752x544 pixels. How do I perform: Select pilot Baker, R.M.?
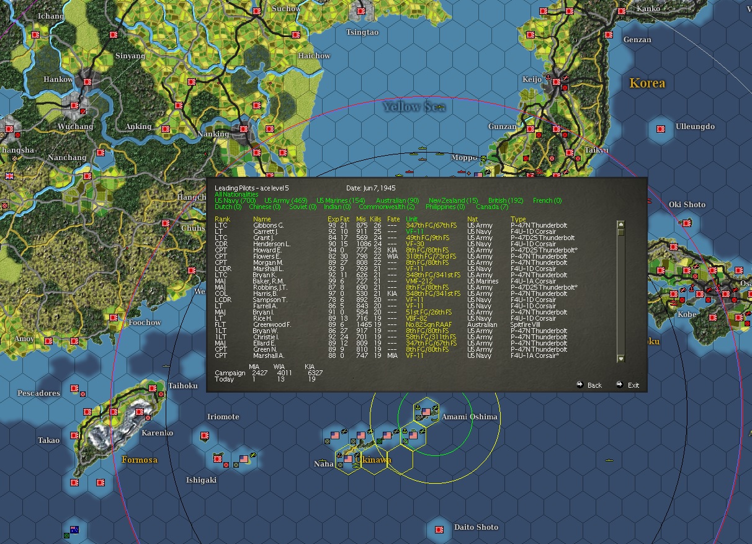tap(269, 281)
